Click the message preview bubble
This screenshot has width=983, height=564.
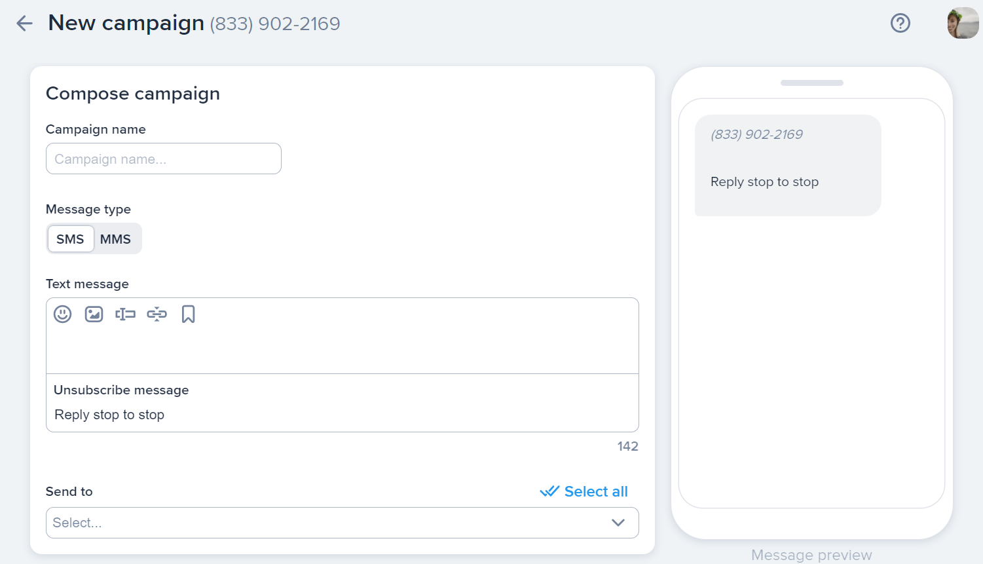(787, 165)
